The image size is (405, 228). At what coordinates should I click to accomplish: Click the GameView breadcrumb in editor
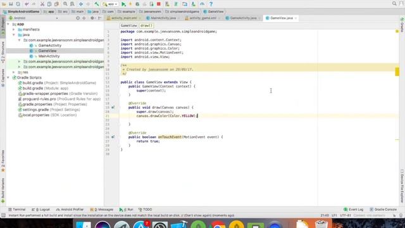[x=128, y=25]
